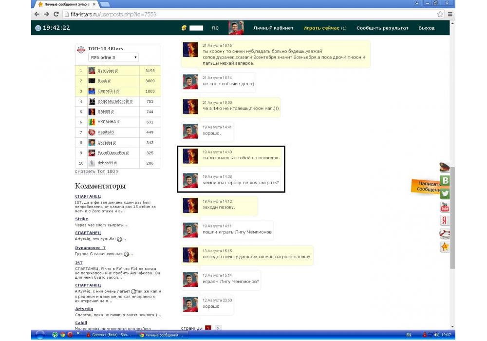Click the gold star sidebar icon
The image size is (487, 341).
pyautogui.click(x=445, y=247)
